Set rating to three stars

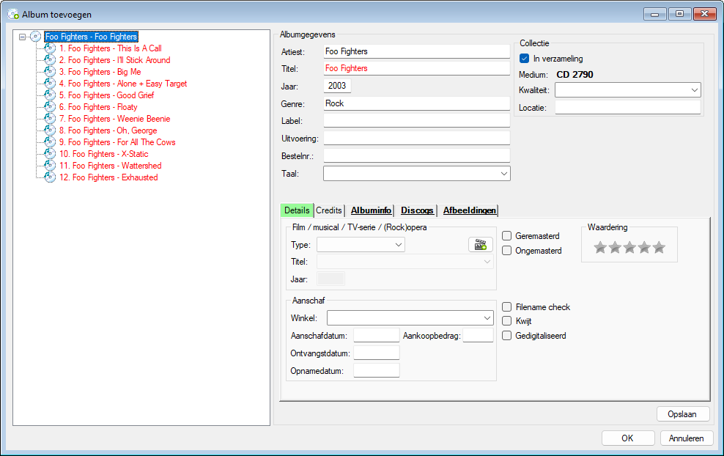pos(629,248)
